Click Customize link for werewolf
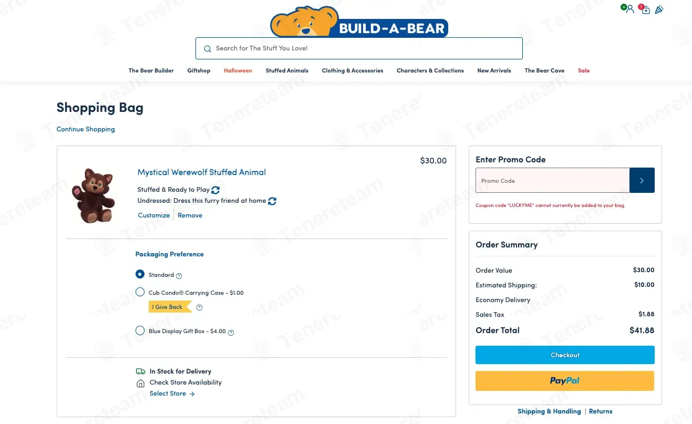This screenshot has height=424, width=692. (153, 215)
